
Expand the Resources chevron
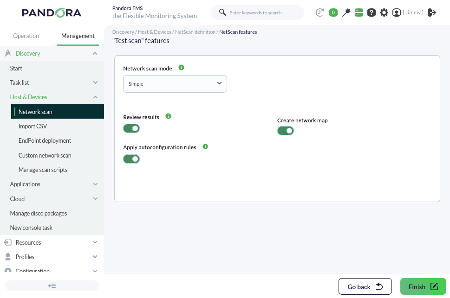95,242
